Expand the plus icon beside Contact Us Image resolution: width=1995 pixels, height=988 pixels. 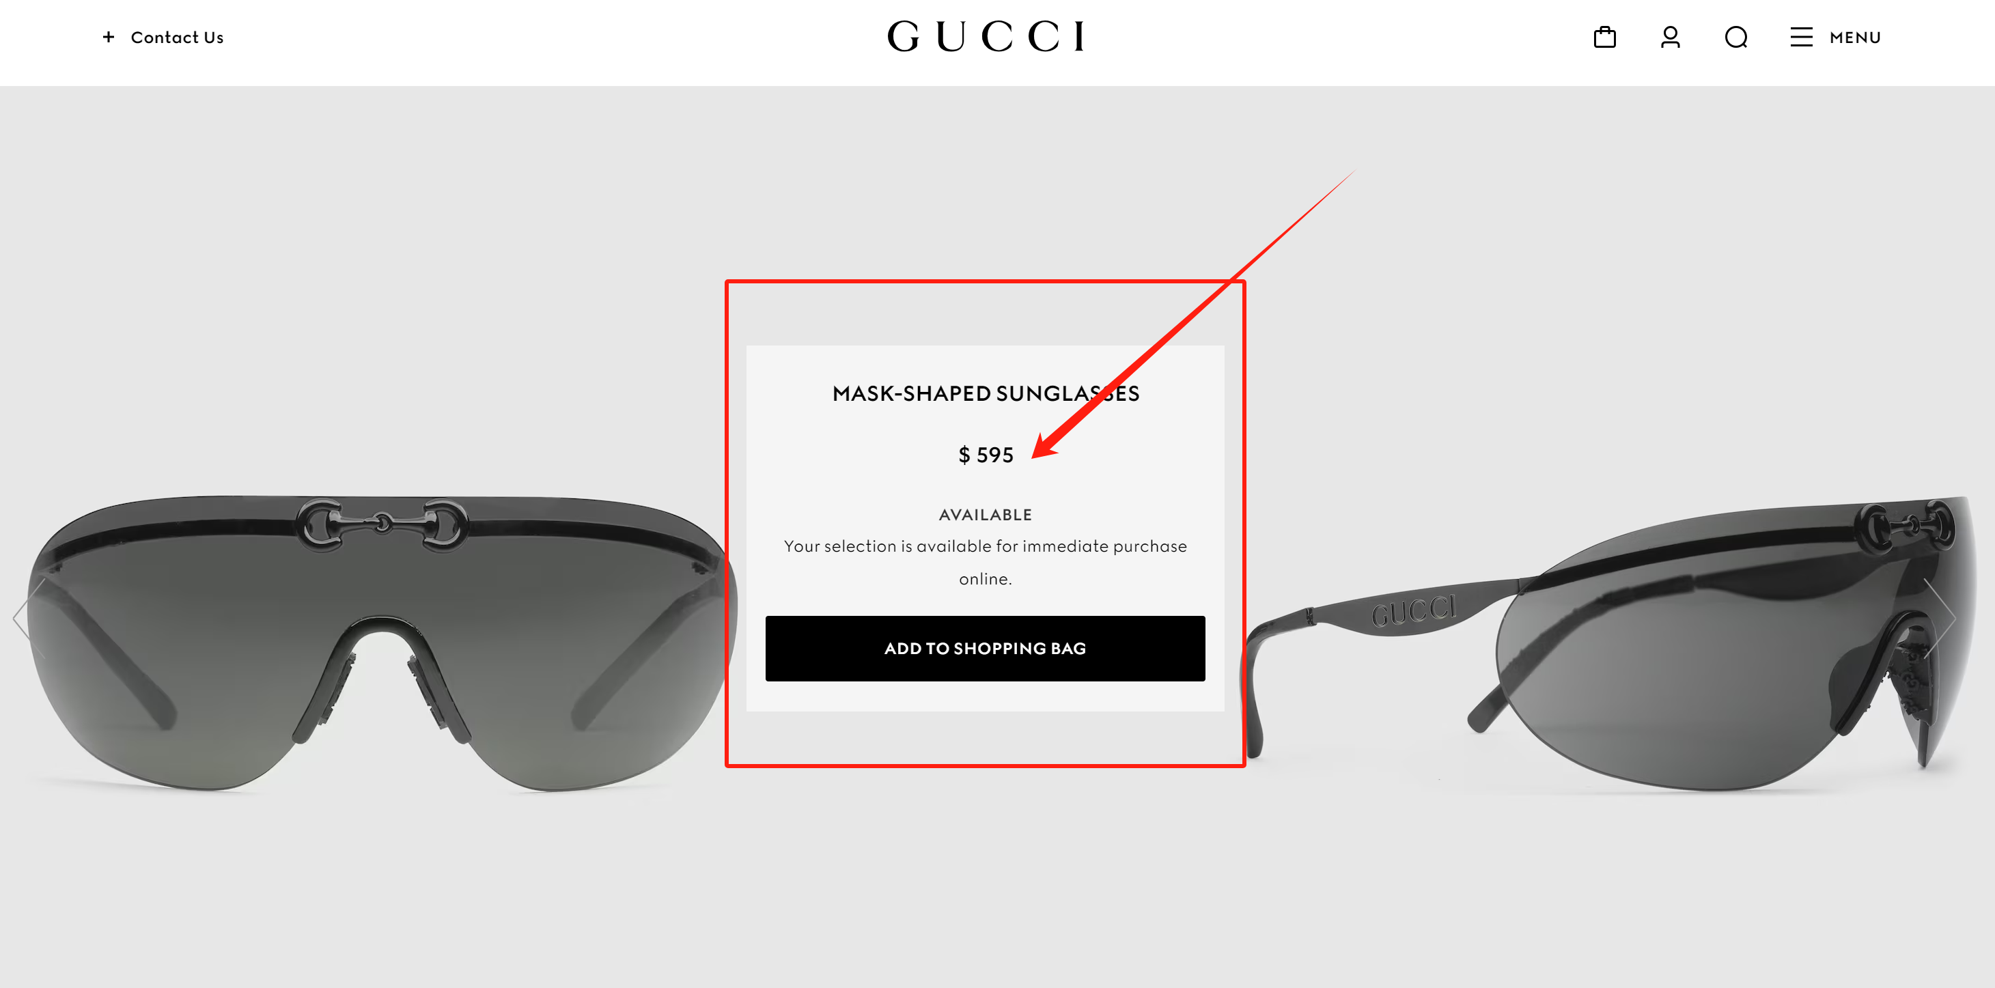click(x=109, y=37)
